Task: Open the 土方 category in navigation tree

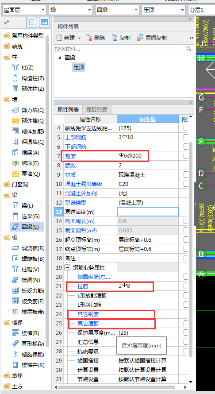Action: tap(17, 386)
